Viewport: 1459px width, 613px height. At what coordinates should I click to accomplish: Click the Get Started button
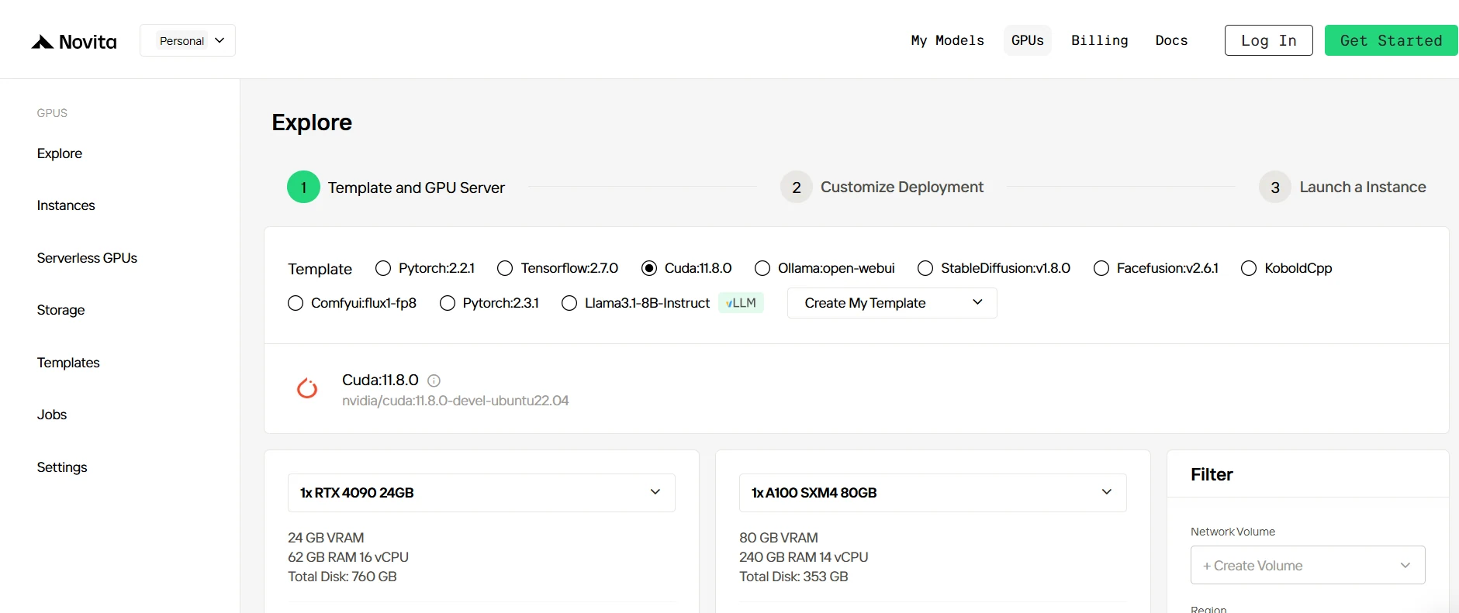coord(1392,40)
